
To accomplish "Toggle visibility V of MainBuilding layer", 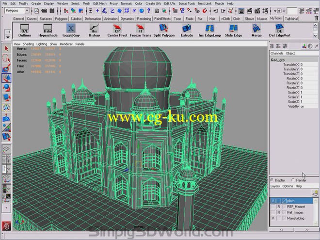I will pos(273,218).
